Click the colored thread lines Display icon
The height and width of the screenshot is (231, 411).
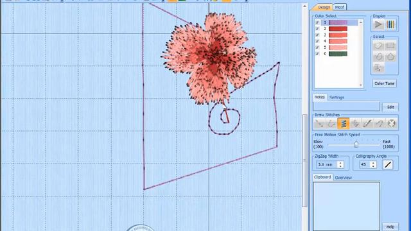coord(390,25)
